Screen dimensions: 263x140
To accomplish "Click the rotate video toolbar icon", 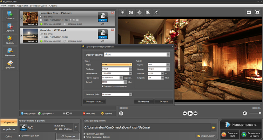I will [131, 12].
